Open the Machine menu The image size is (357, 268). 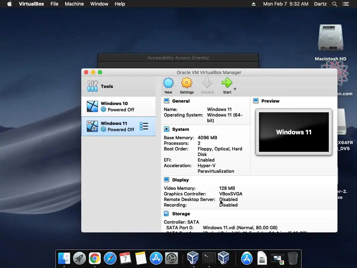pyautogui.click(x=74, y=4)
